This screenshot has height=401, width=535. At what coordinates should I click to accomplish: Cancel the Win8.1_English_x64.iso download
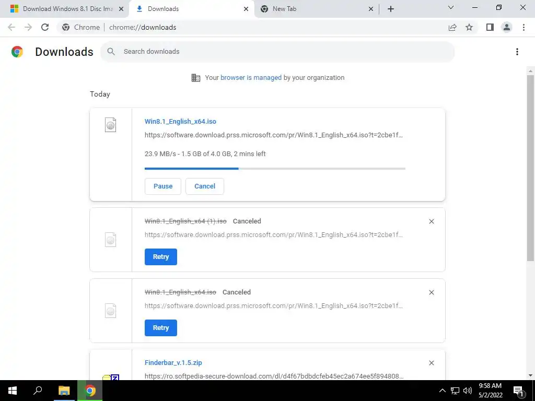click(x=205, y=186)
